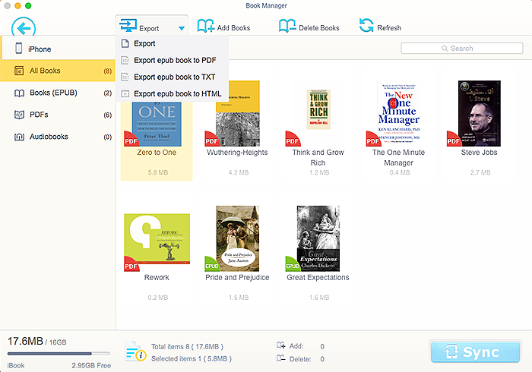Open the PDFs category

58,115
